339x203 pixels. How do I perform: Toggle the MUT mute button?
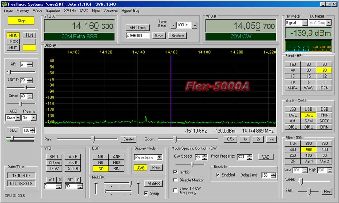pyautogui.click(x=13, y=48)
